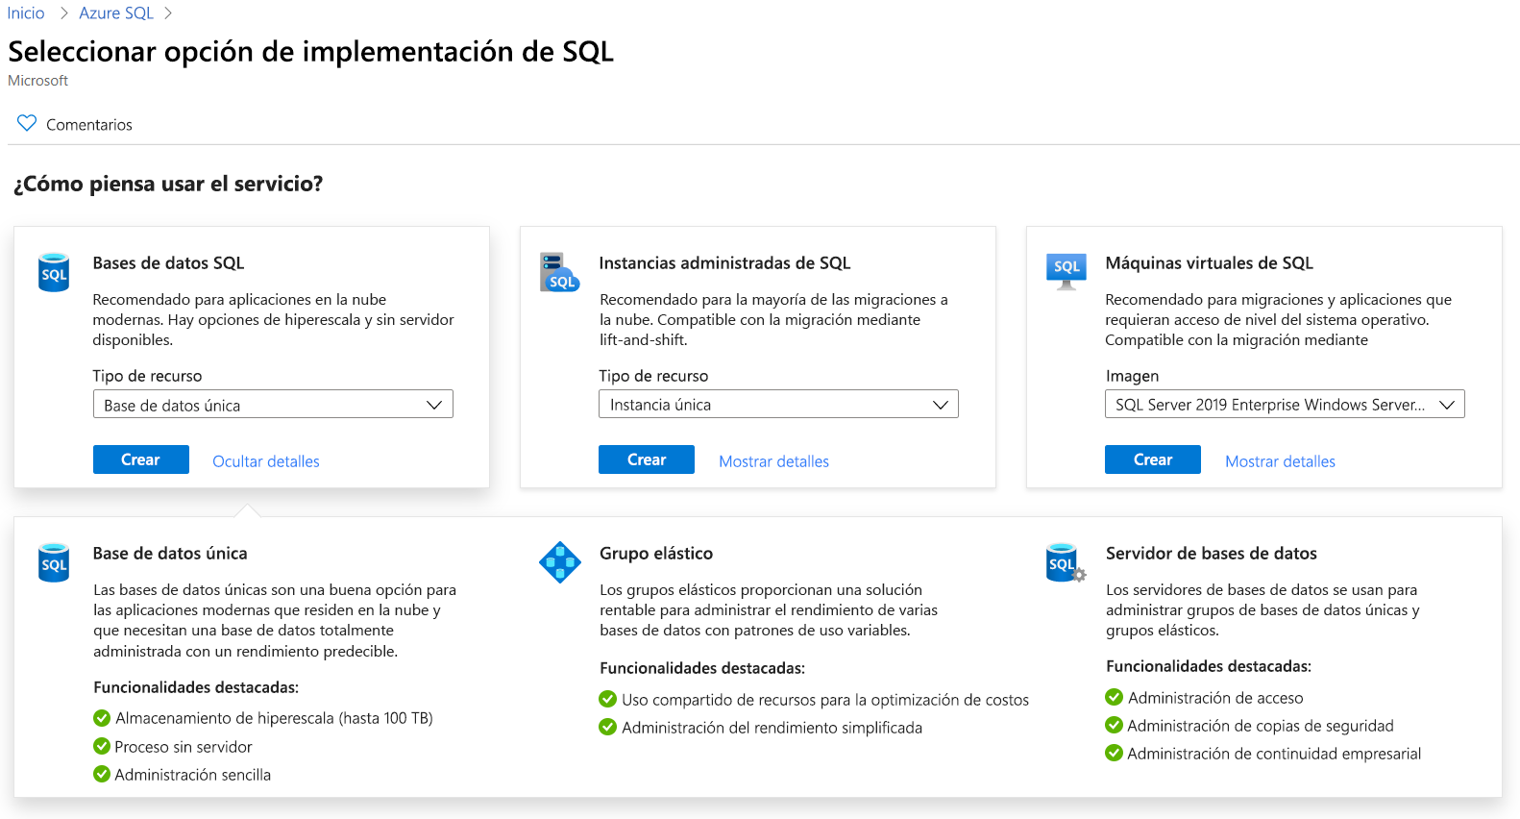Screen dimensions: 1520x819
Task: Click Ocultar detalles link
Action: [x=266, y=461]
